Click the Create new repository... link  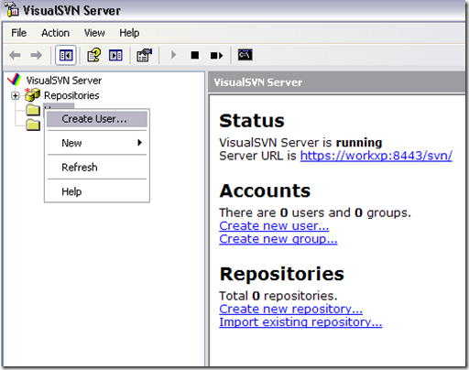coord(290,309)
